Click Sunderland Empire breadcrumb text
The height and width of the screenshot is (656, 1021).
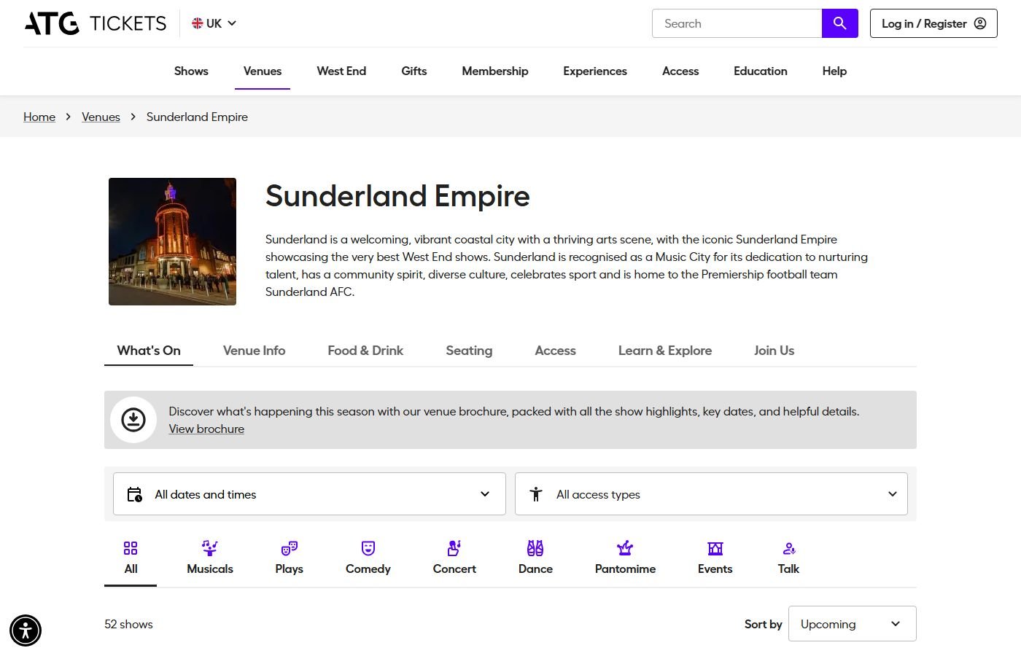[x=197, y=117]
